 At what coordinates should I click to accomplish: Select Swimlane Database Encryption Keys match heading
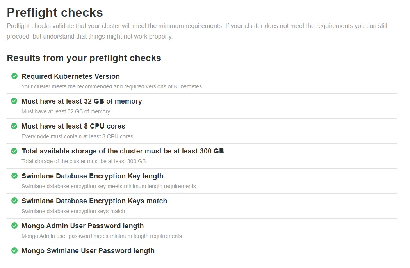[x=94, y=201]
